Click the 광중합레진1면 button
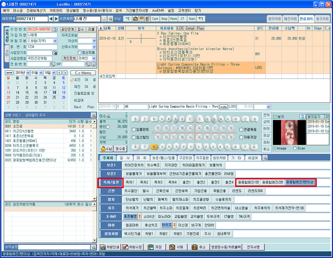Viewport: 333px width, 258px height. pos(248,182)
